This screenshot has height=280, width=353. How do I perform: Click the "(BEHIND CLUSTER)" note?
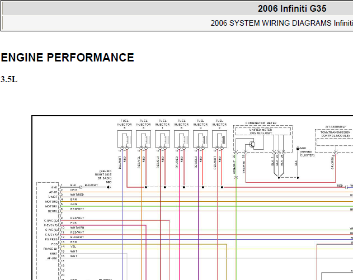(x=307, y=154)
